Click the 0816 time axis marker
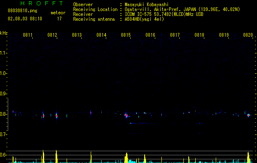This screenshot has height=163, width=257. [150, 35]
